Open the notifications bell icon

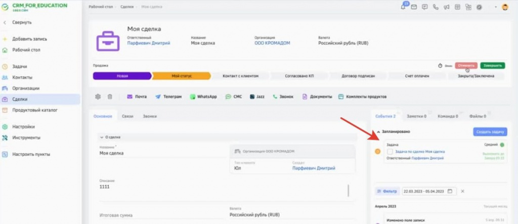(x=403, y=7)
